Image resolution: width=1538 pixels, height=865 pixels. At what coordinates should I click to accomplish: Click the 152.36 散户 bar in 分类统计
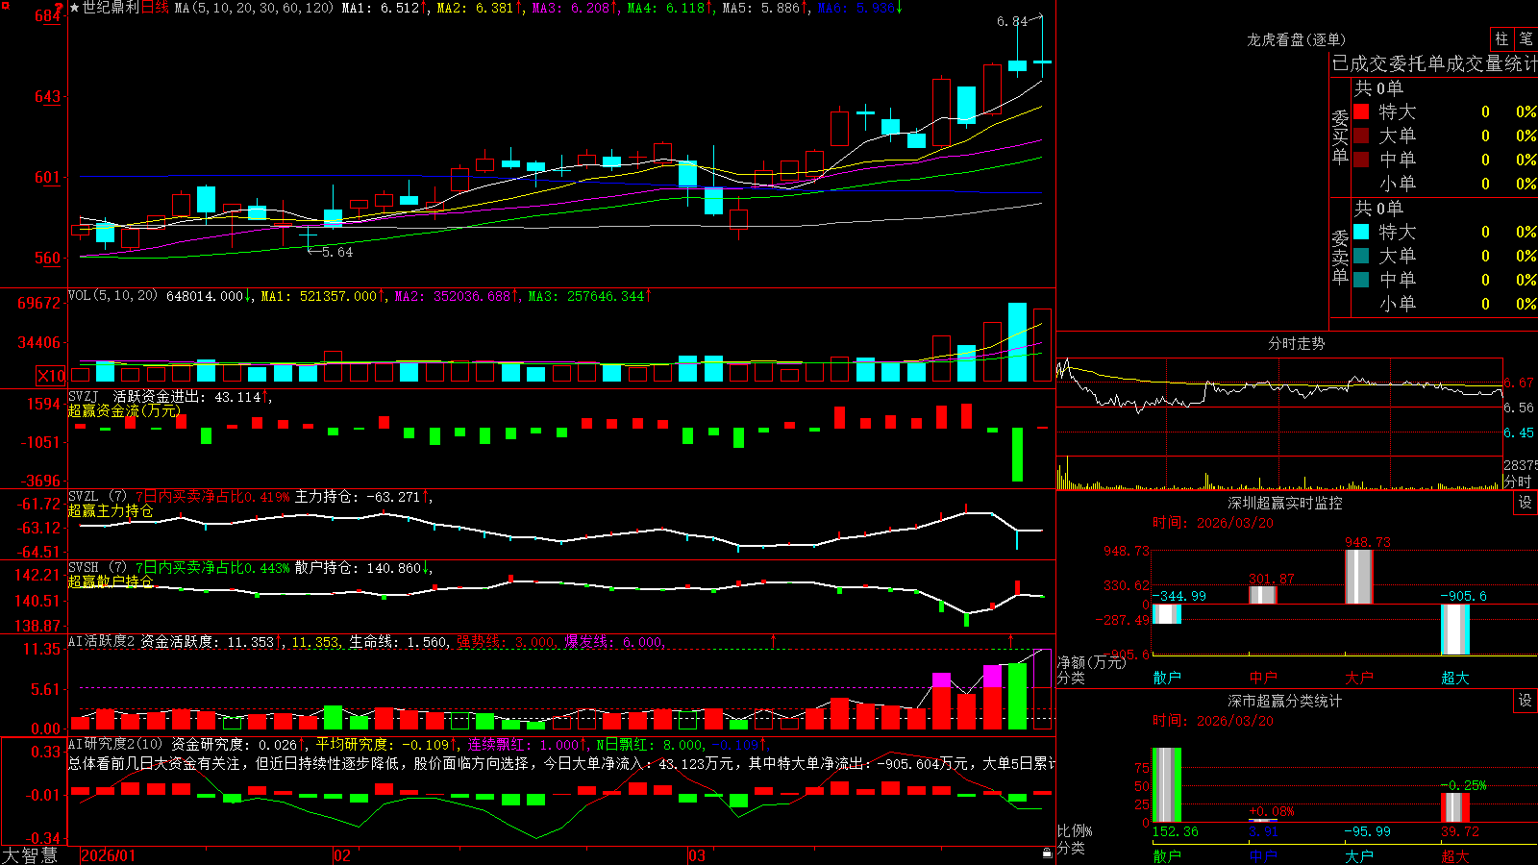tap(1167, 784)
